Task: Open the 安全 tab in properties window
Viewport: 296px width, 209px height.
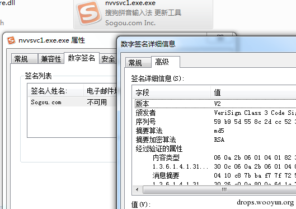Action: pos(108,59)
